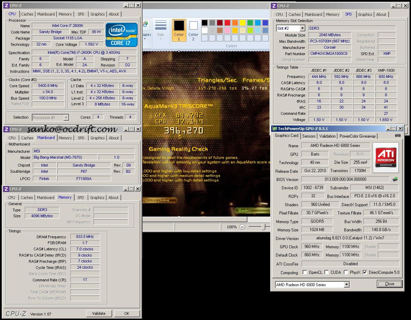Click the CPU-Z Version 1.57 label
Image resolution: width=411 pixels, height=320 pixels.
[x=41, y=314]
